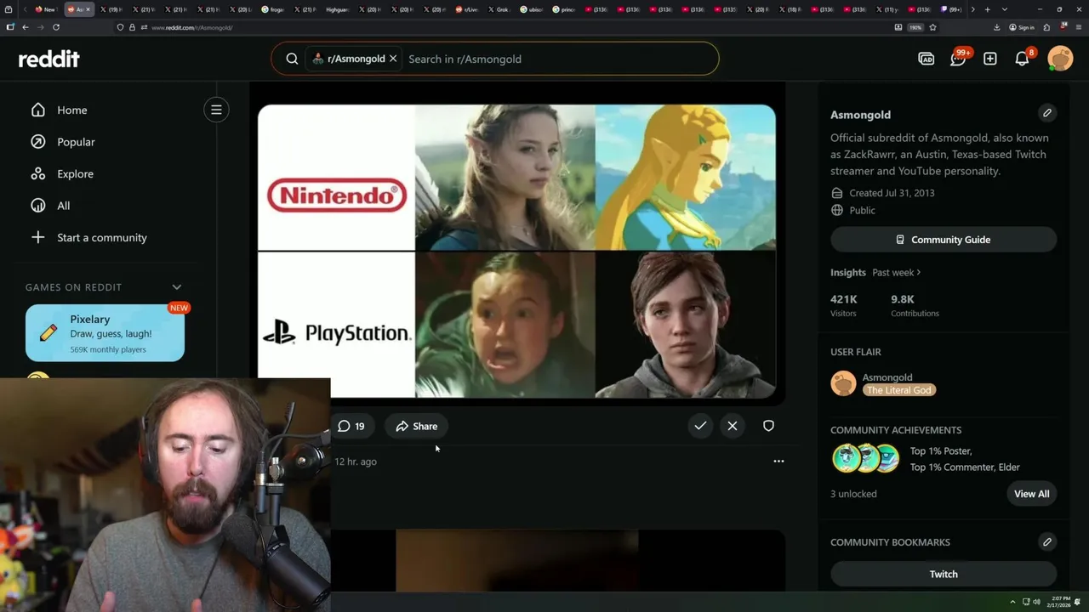Open the browser downloads icon
Image resolution: width=1089 pixels, height=612 pixels.
coord(996,27)
